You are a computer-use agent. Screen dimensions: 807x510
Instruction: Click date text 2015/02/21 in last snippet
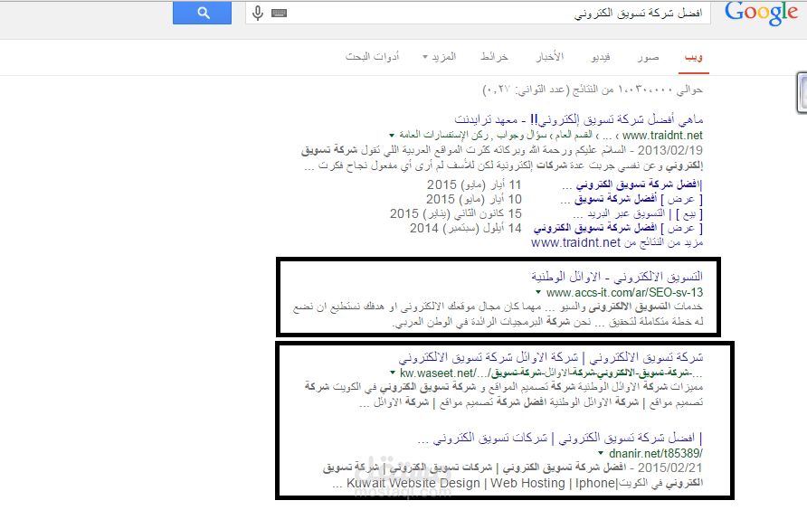point(670,467)
